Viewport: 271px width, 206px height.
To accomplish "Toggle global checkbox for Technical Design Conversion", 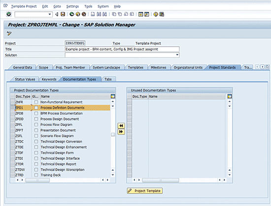I will (x=36, y=142).
